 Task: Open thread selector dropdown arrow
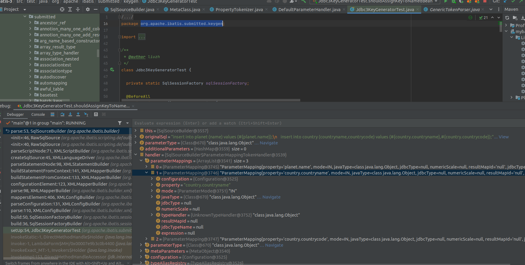click(x=127, y=123)
